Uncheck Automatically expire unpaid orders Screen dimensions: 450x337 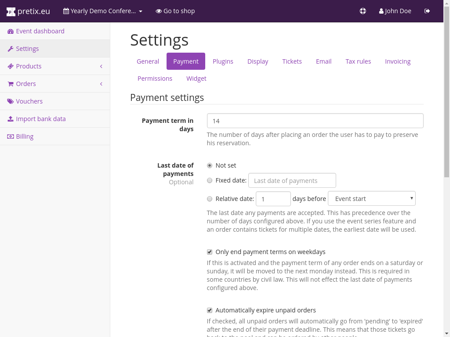210,310
